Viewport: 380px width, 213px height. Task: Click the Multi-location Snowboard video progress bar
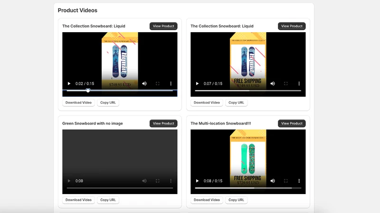pyautogui.click(x=248, y=188)
